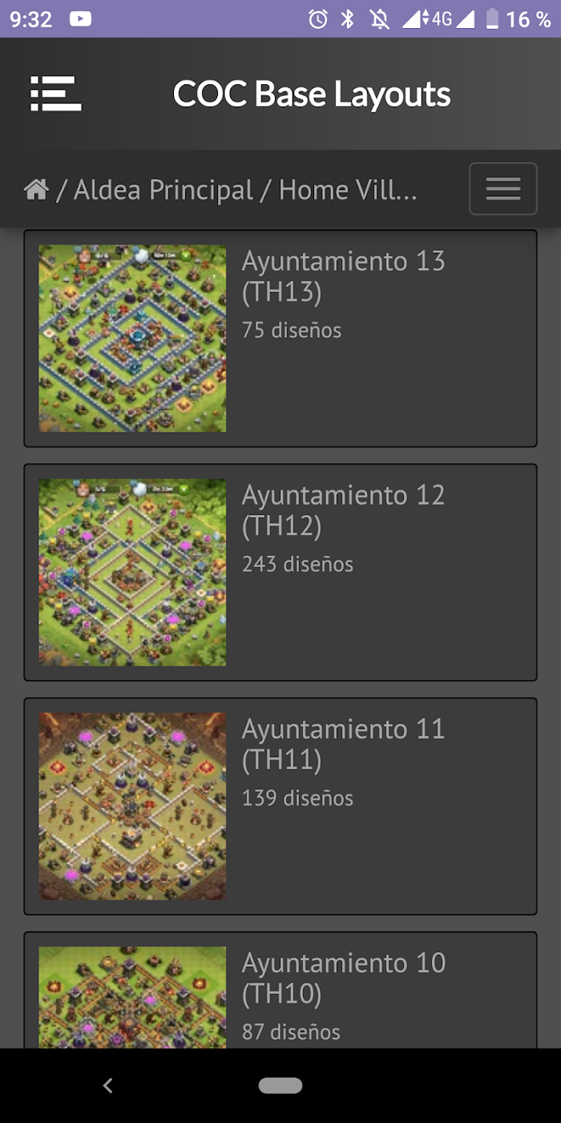Tap the home pill navigation button
Viewport: 561px width, 1123px height.
pos(280,1085)
